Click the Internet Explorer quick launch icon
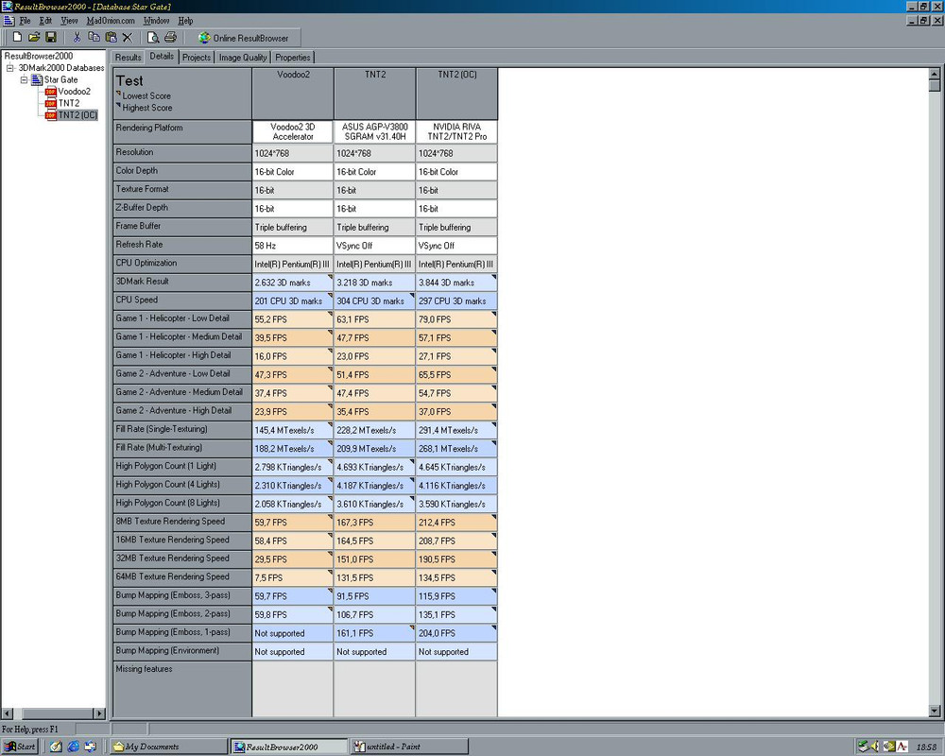The width and height of the screenshot is (945, 756). (73, 747)
